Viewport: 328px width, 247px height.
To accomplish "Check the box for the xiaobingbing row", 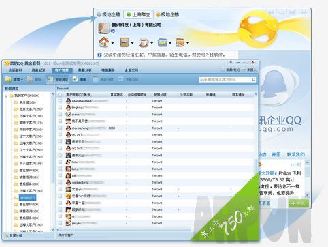I will [60, 182].
